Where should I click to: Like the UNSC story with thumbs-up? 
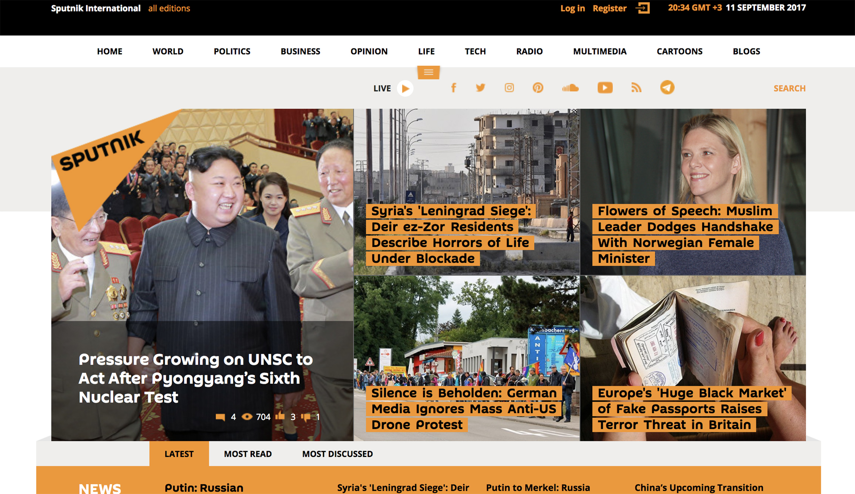(280, 416)
